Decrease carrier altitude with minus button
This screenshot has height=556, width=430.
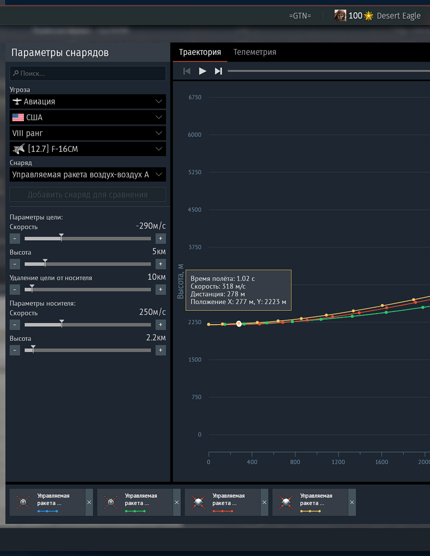[14, 350]
